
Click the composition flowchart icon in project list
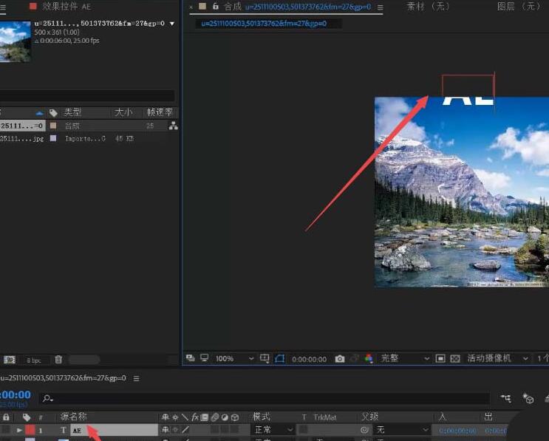click(x=173, y=126)
